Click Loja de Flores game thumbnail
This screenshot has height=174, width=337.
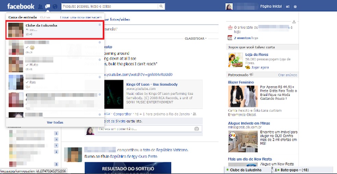click(x=236, y=60)
